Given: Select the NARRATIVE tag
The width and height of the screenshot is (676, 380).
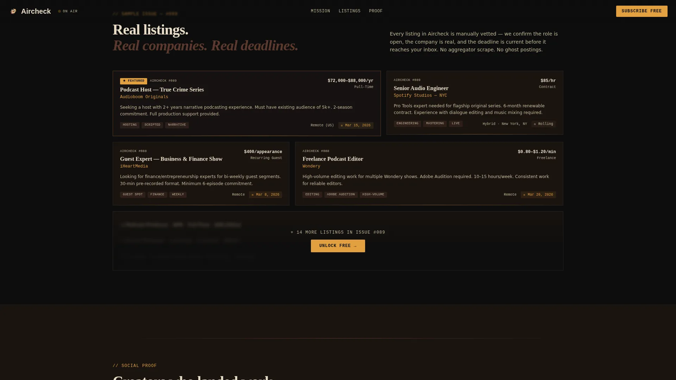Looking at the screenshot, I should (x=177, y=125).
